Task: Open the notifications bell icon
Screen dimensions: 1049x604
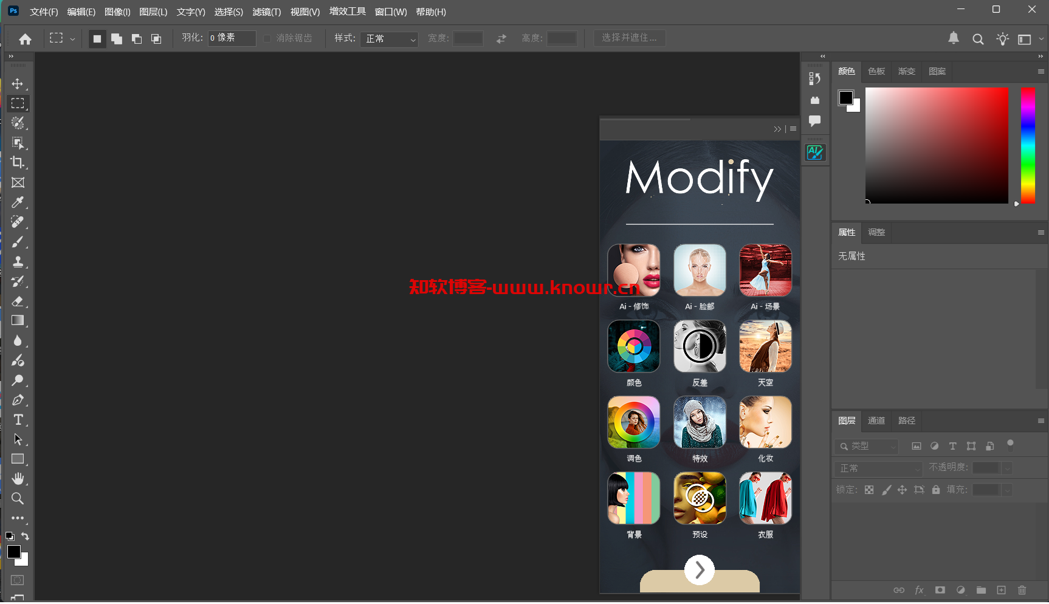Action: point(954,38)
